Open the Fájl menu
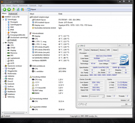The width and height of the screenshot is (135, 123). click(x=3, y=5)
